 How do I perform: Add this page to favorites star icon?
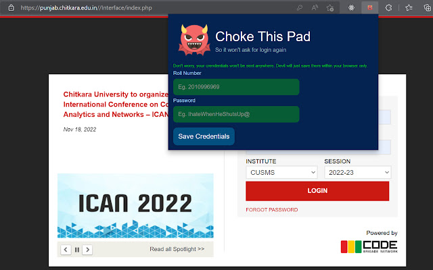click(330, 7)
